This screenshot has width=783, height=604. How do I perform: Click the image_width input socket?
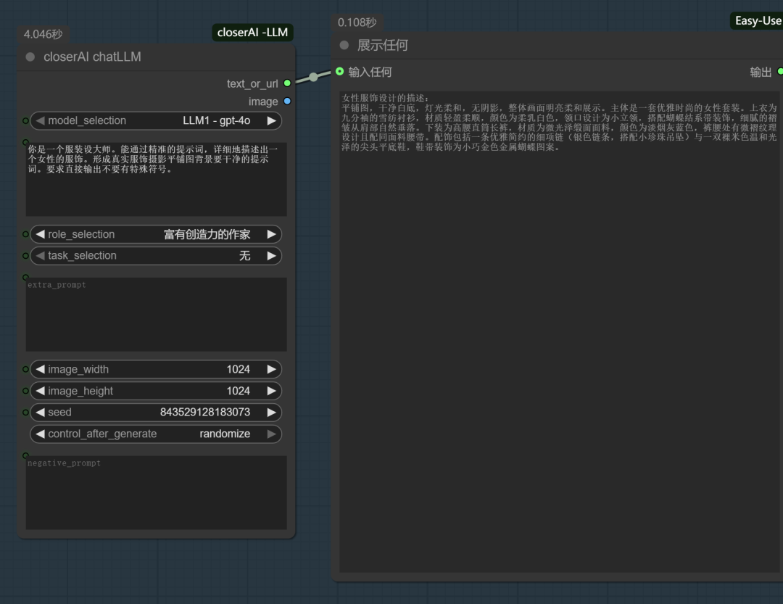[x=25, y=369]
